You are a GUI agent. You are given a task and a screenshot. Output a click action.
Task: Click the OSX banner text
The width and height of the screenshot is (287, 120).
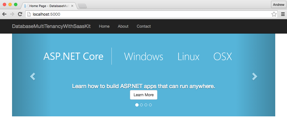[223, 56]
